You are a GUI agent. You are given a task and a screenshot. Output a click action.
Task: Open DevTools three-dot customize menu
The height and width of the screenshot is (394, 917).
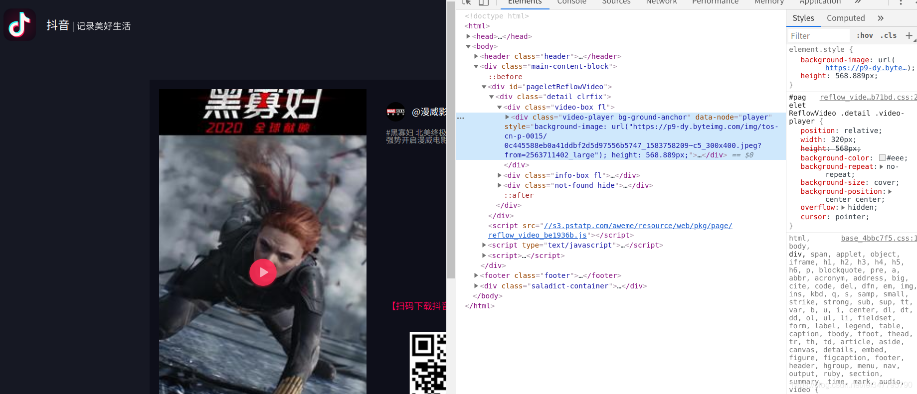click(901, 2)
